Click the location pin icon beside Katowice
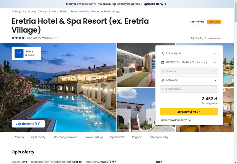The width and height of the screenshot is (237, 164). click(x=163, y=80)
